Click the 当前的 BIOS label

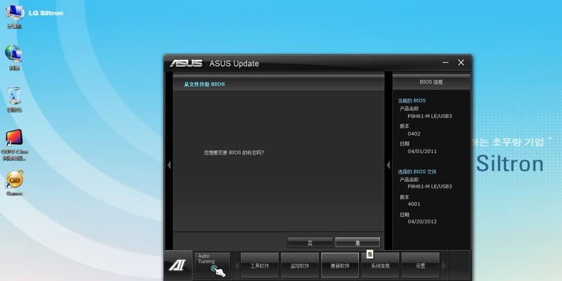click(412, 100)
